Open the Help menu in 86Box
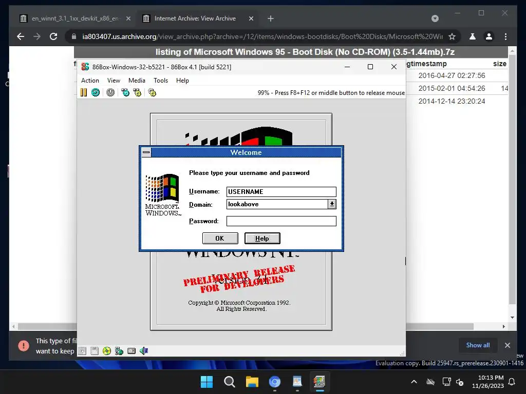The height and width of the screenshot is (394, 526). pos(182,81)
